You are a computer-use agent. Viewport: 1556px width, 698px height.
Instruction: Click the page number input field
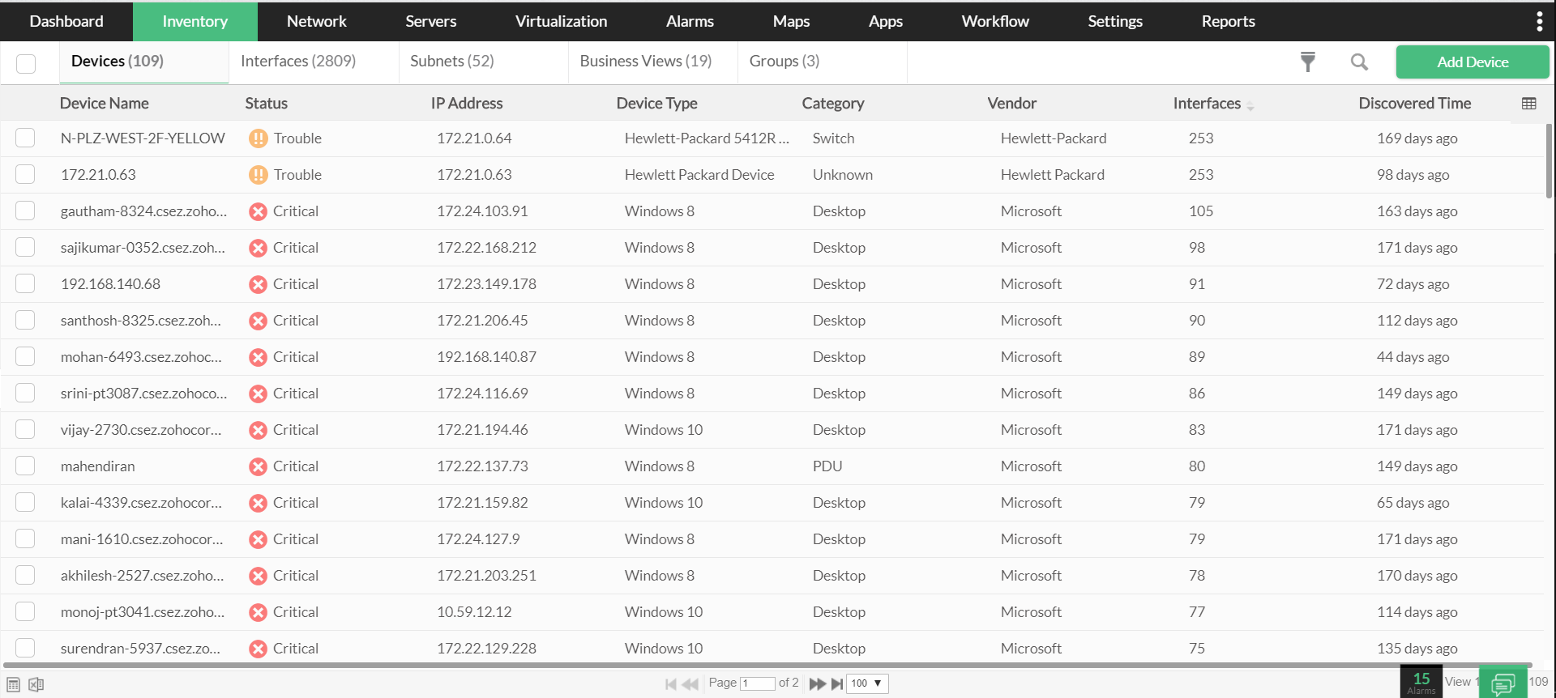point(757,683)
